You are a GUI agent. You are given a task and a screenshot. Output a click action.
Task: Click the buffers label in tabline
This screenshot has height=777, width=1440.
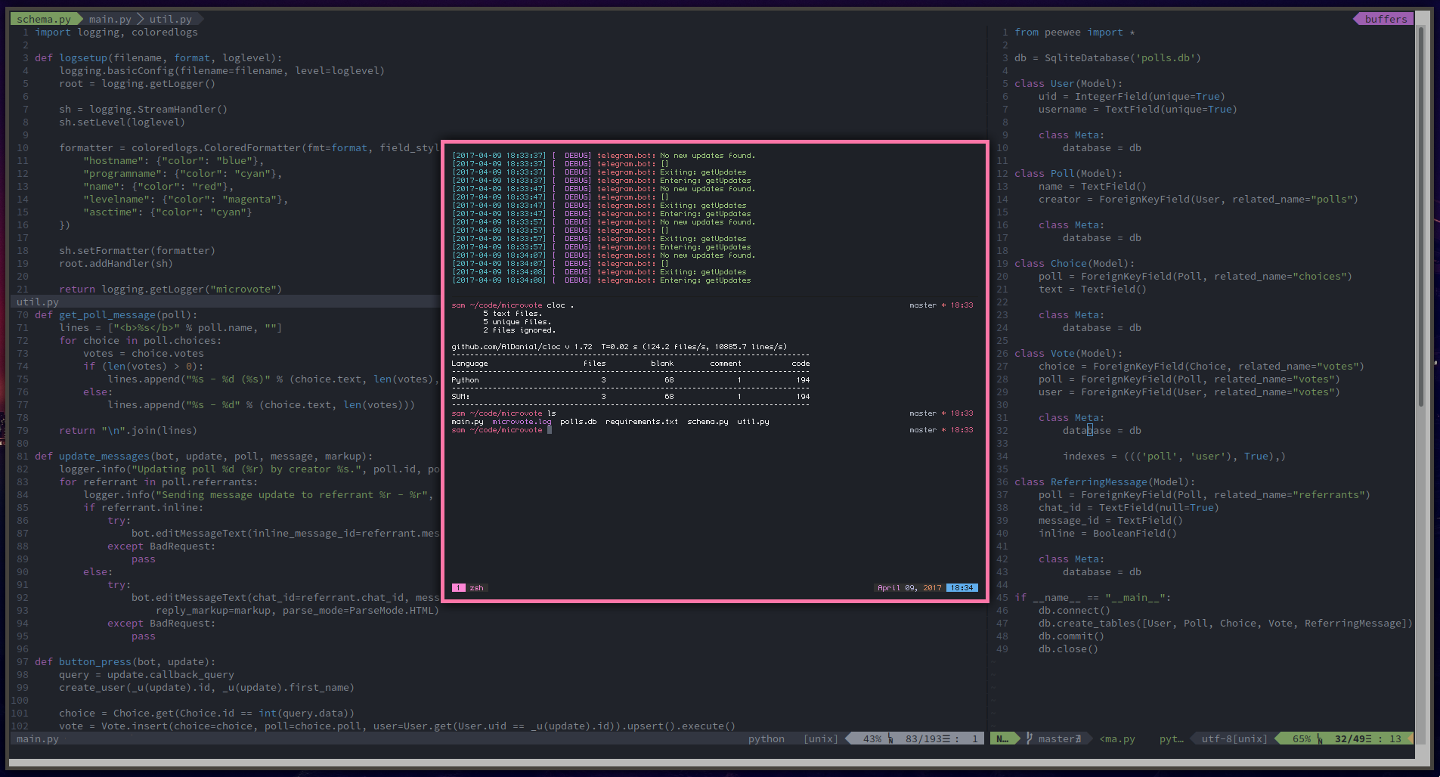[x=1385, y=19]
